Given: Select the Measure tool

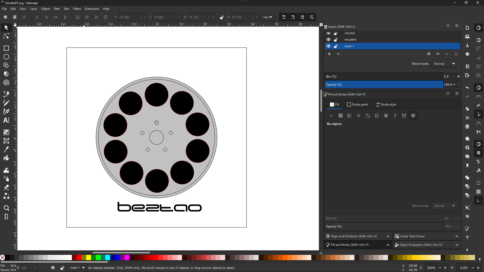Looking at the screenshot, I should (6, 217).
